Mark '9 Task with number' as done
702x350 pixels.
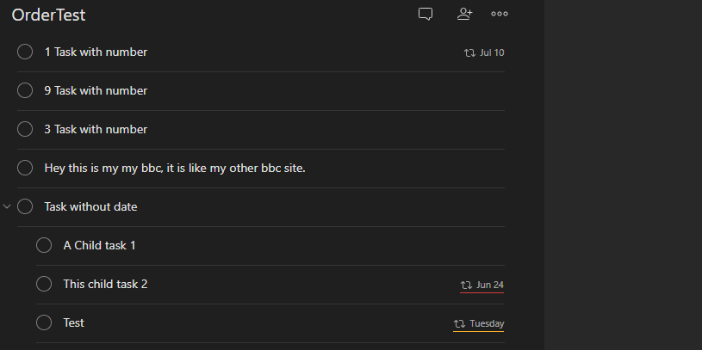click(25, 91)
